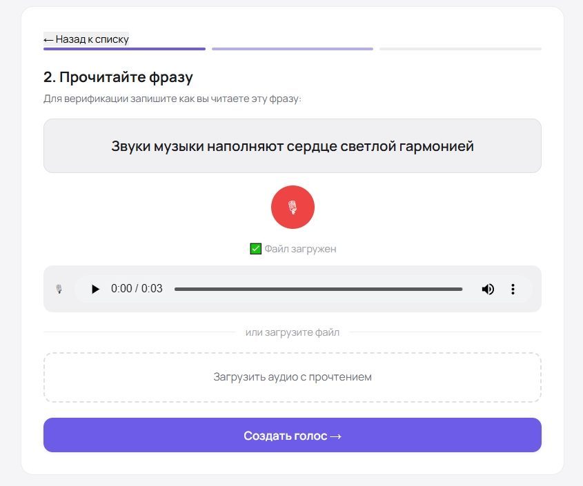Select the second step progress bar
The height and width of the screenshot is (486, 583).
(293, 49)
